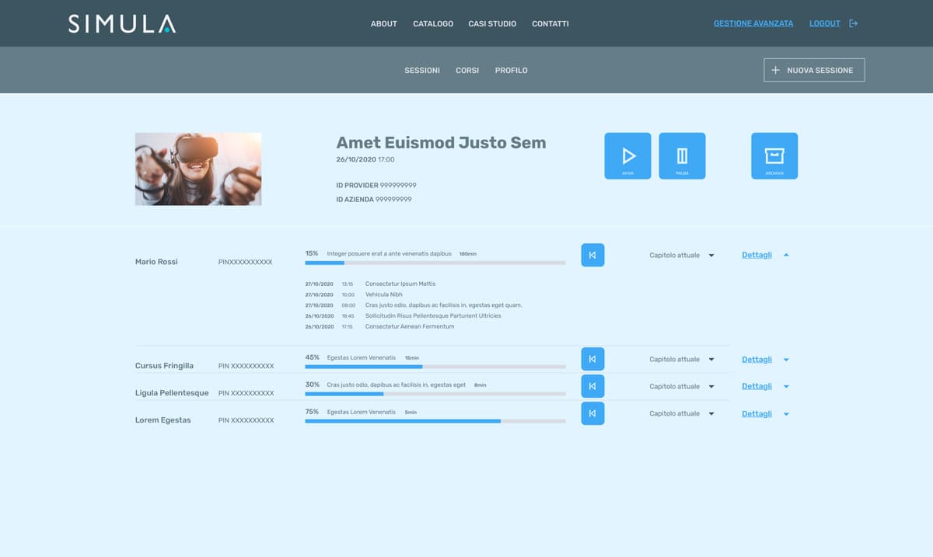
Task: Open Dettagli link for Mario Rossi
Action: 757,255
